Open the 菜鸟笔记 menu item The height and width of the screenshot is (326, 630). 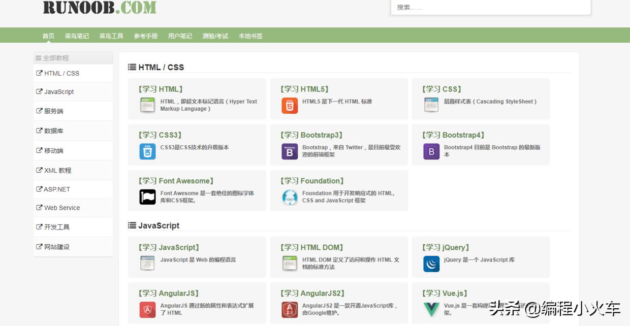(77, 36)
